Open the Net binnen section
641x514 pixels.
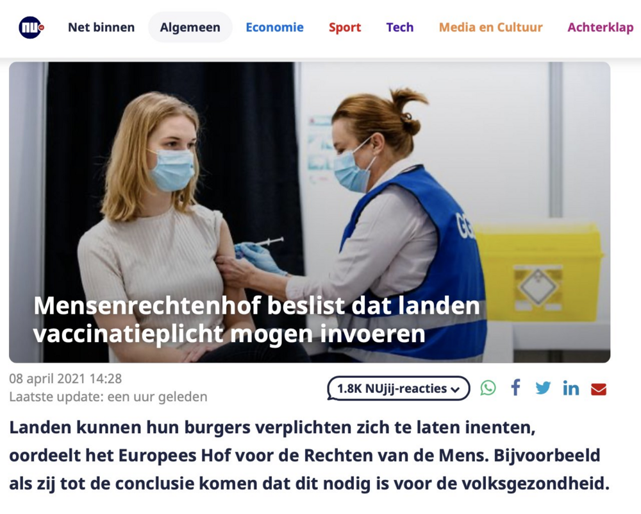click(101, 28)
